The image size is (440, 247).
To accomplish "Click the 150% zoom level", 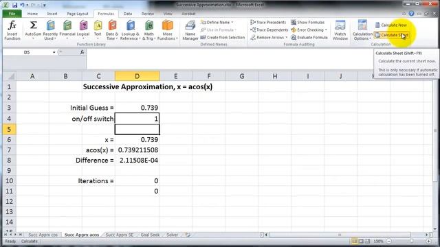I will pos(378,241).
